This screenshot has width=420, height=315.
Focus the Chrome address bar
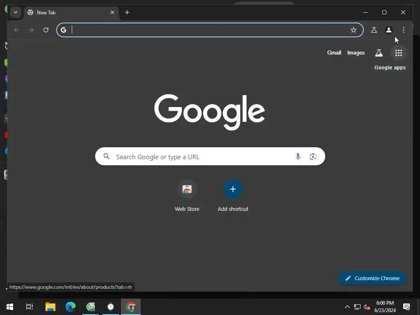click(210, 30)
